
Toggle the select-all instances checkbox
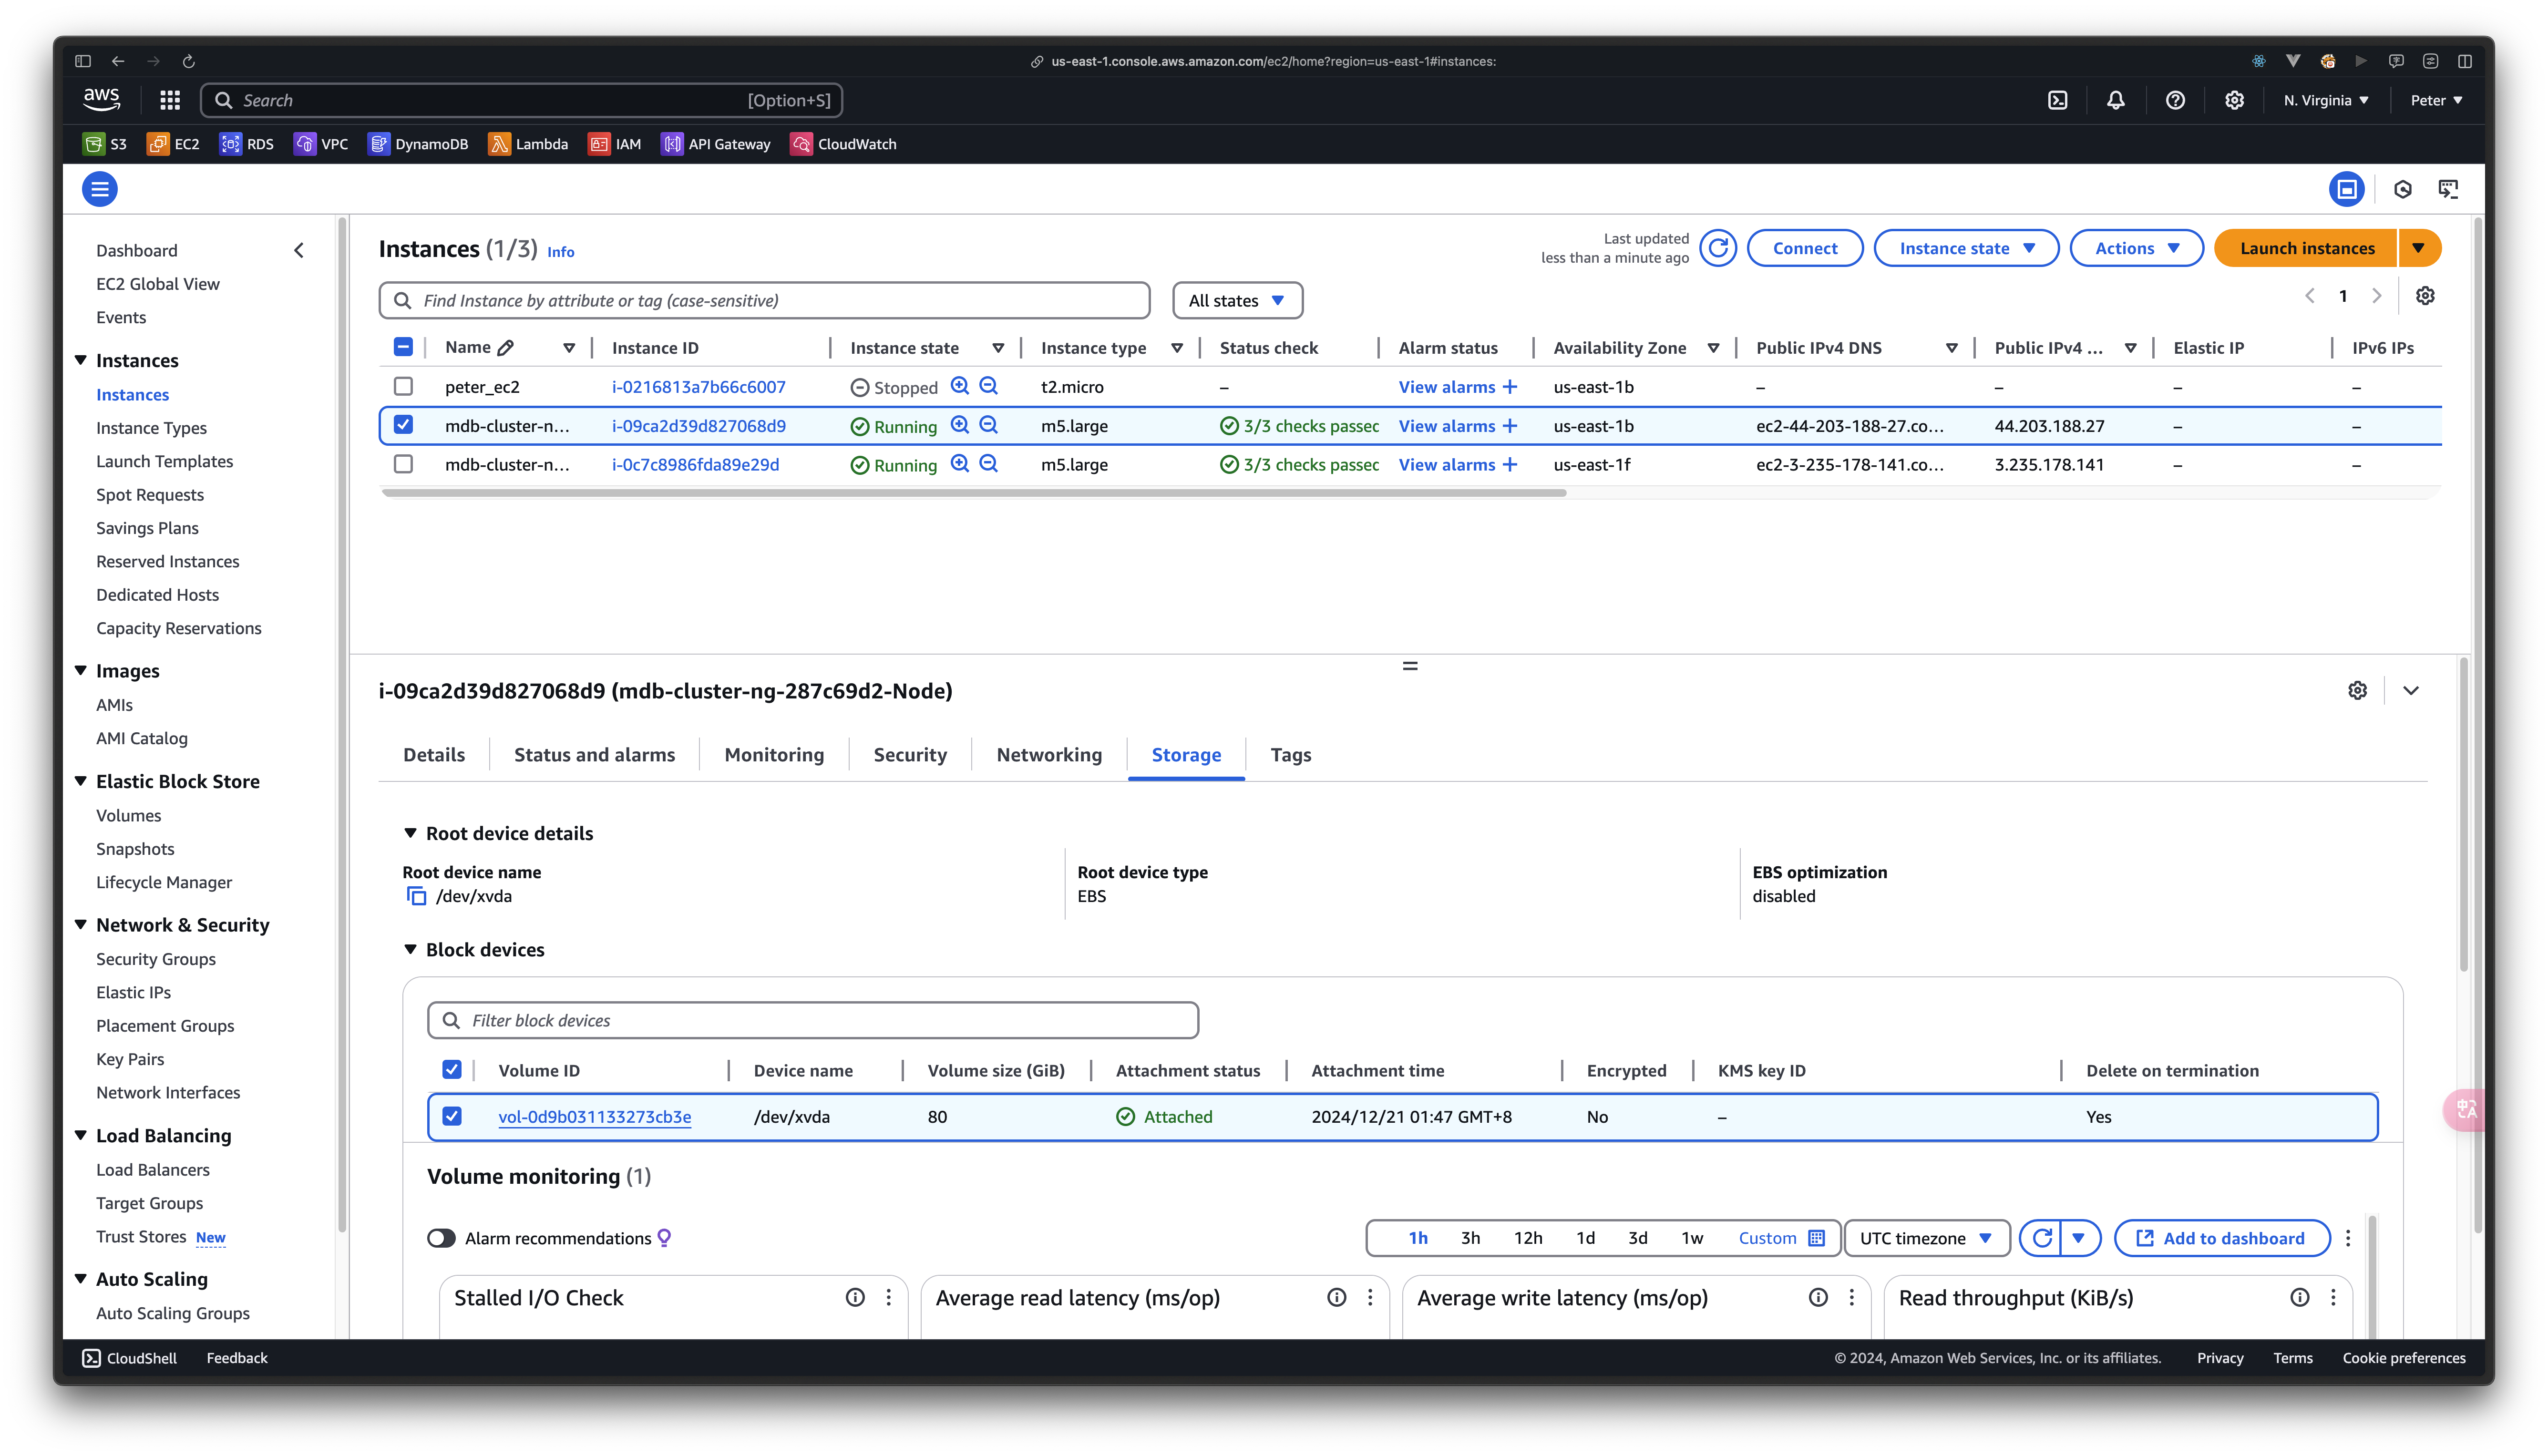point(403,347)
